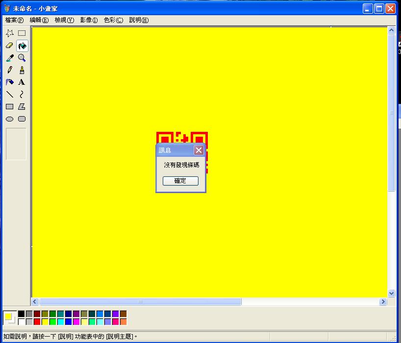Screen dimensions: 401x343
Task: Select the dark green palette swatch
Action: [x=52, y=314]
